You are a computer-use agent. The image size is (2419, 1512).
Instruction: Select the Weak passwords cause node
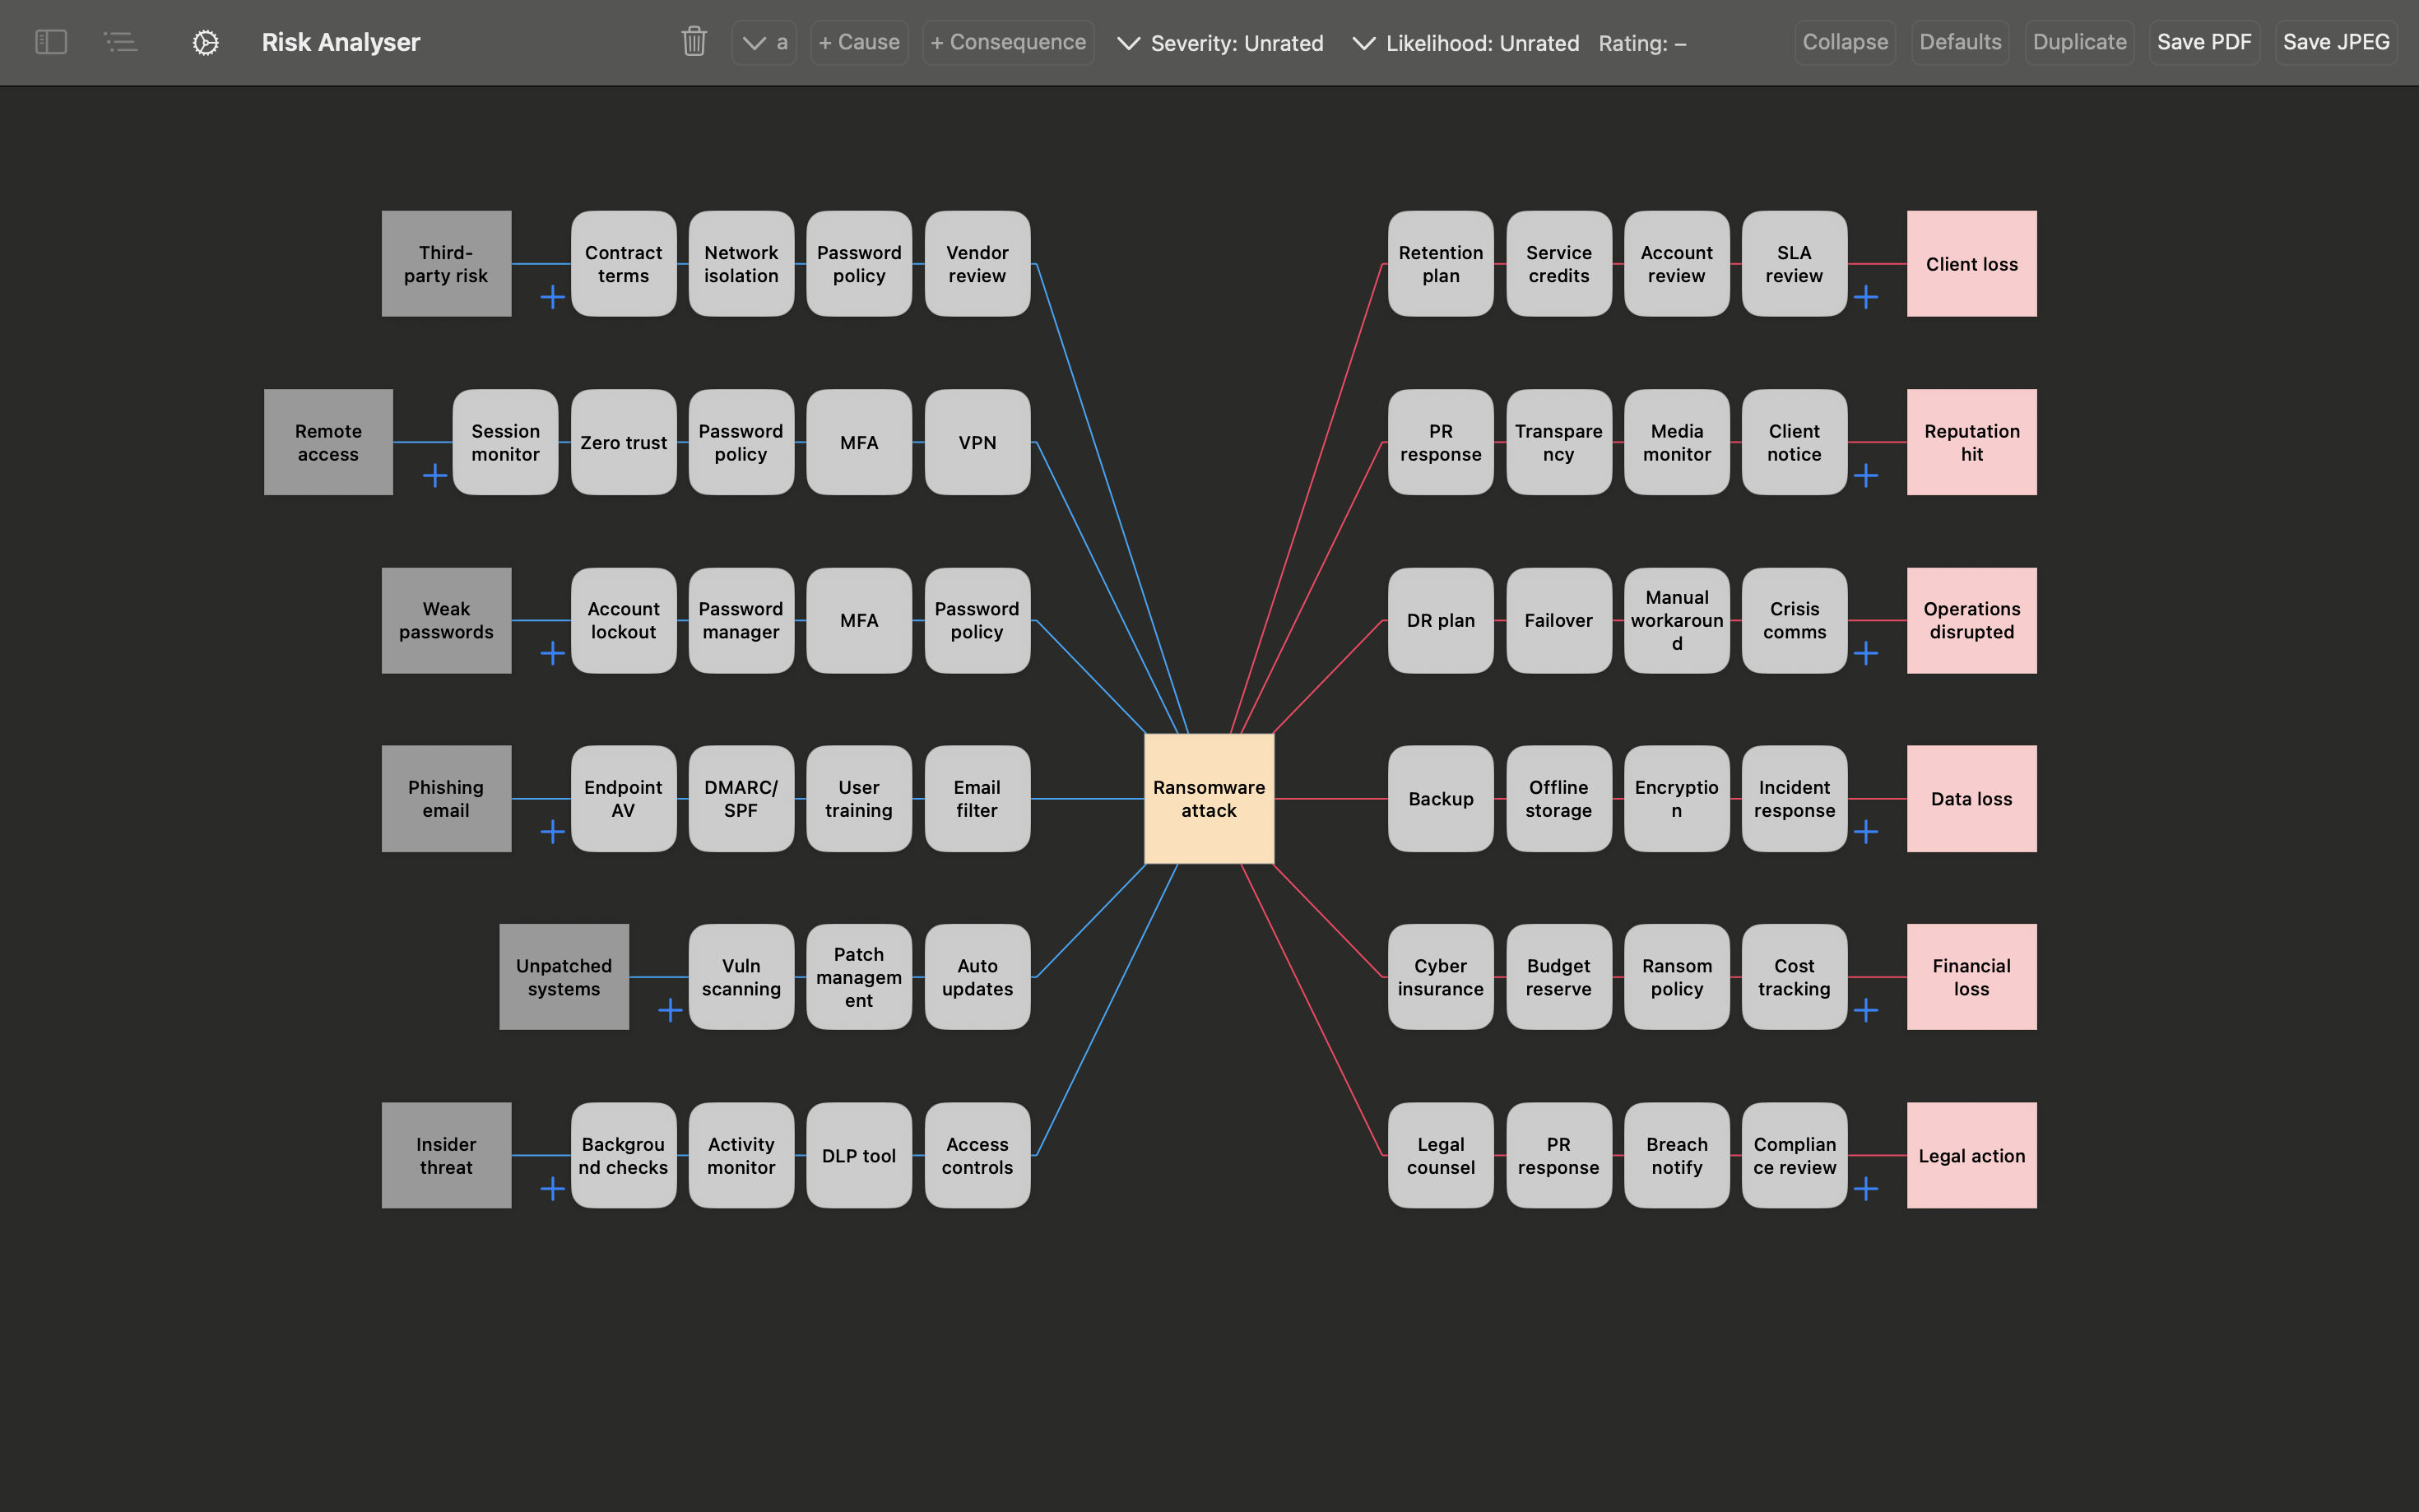pos(446,620)
